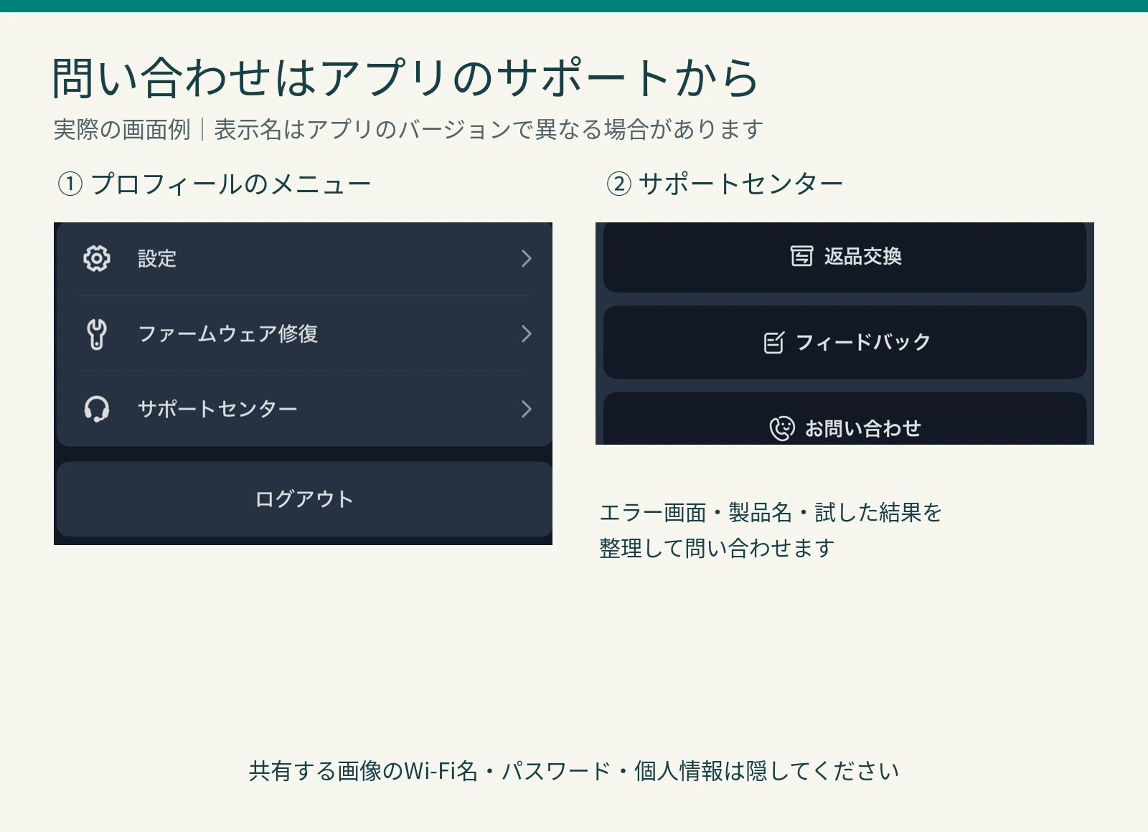Open the 設定 menu entry
The image size is (1148, 832).
pyautogui.click(x=304, y=258)
